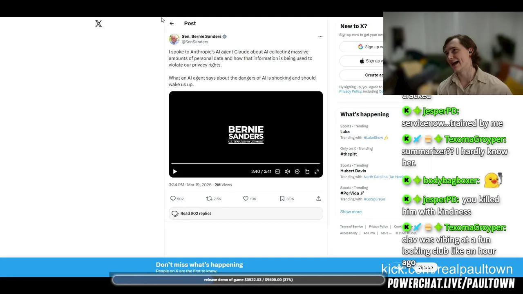Repost the post with 2.5K reposts
Viewport: 523px width, 294px height.
[214, 198]
